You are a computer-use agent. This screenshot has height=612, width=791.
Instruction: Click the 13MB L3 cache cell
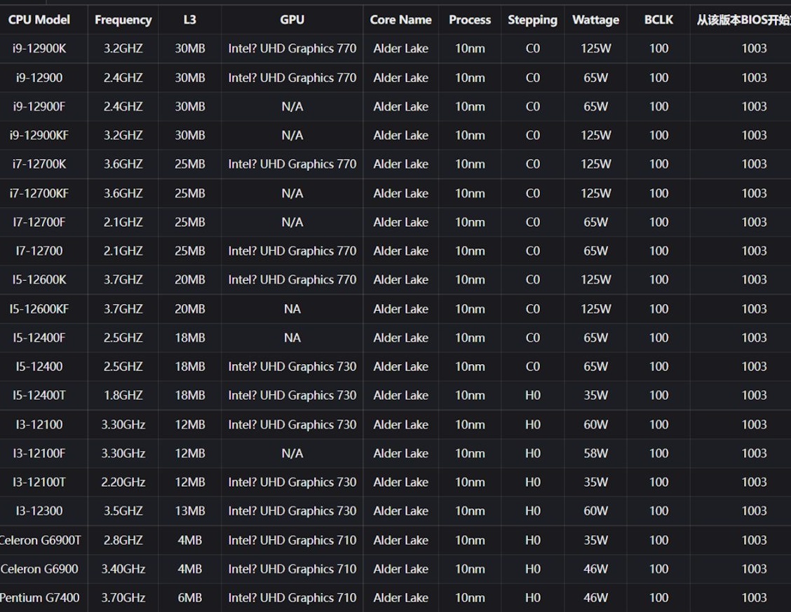pyautogui.click(x=189, y=510)
